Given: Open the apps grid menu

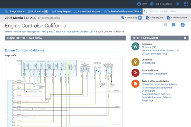Looking at the screenshot, I should point(186,4).
